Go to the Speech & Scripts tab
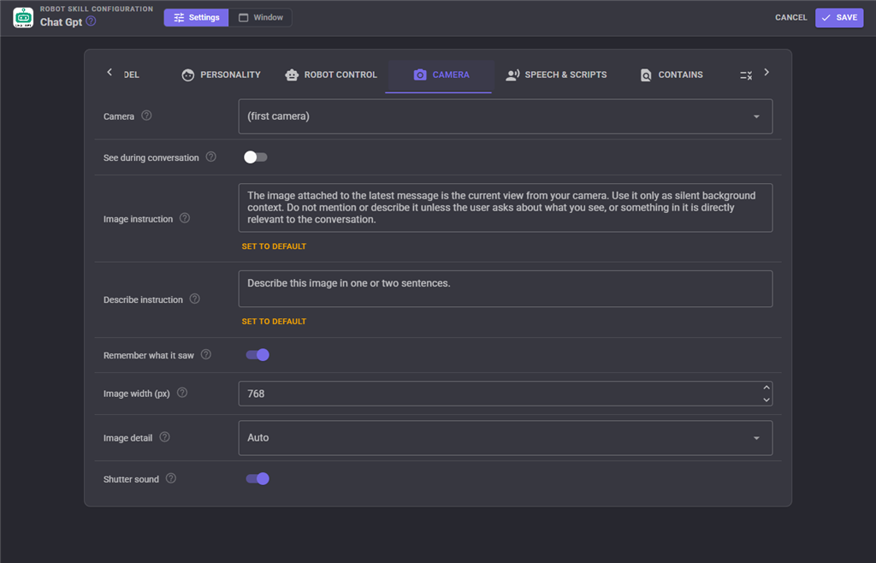The height and width of the screenshot is (563, 876). click(556, 74)
